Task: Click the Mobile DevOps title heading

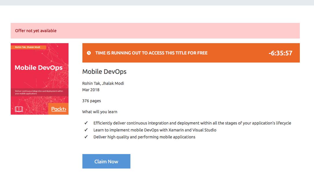Action: click(104, 72)
